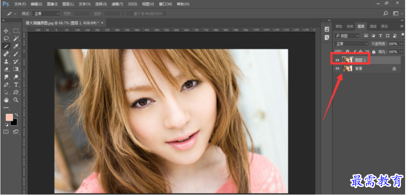Toggle Quick Mask mode

point(6,132)
